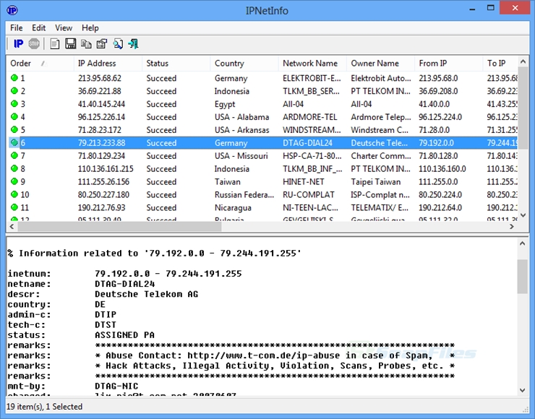Click green status dot of row 10
535x419 pixels.
(14, 194)
